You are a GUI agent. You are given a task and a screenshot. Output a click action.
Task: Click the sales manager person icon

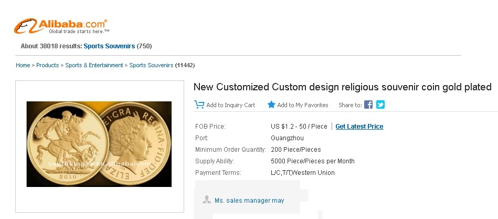(x=207, y=200)
